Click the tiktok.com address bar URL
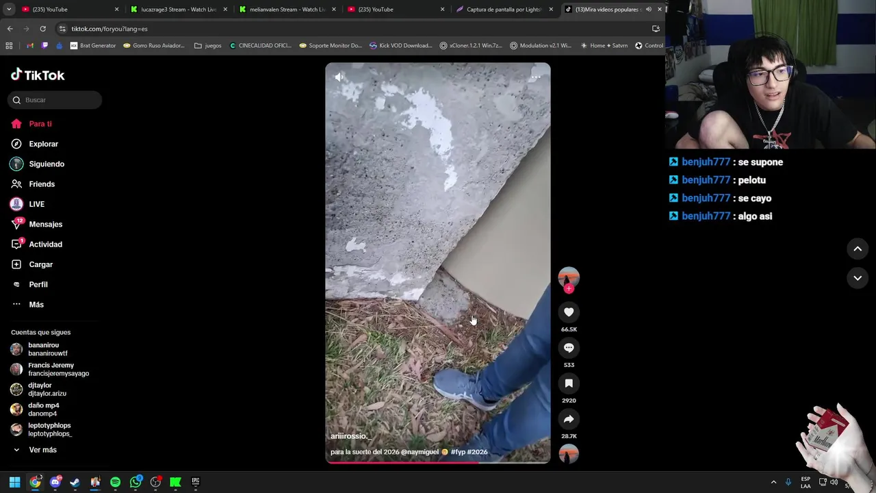Viewport: 876px width, 493px height. 109,29
